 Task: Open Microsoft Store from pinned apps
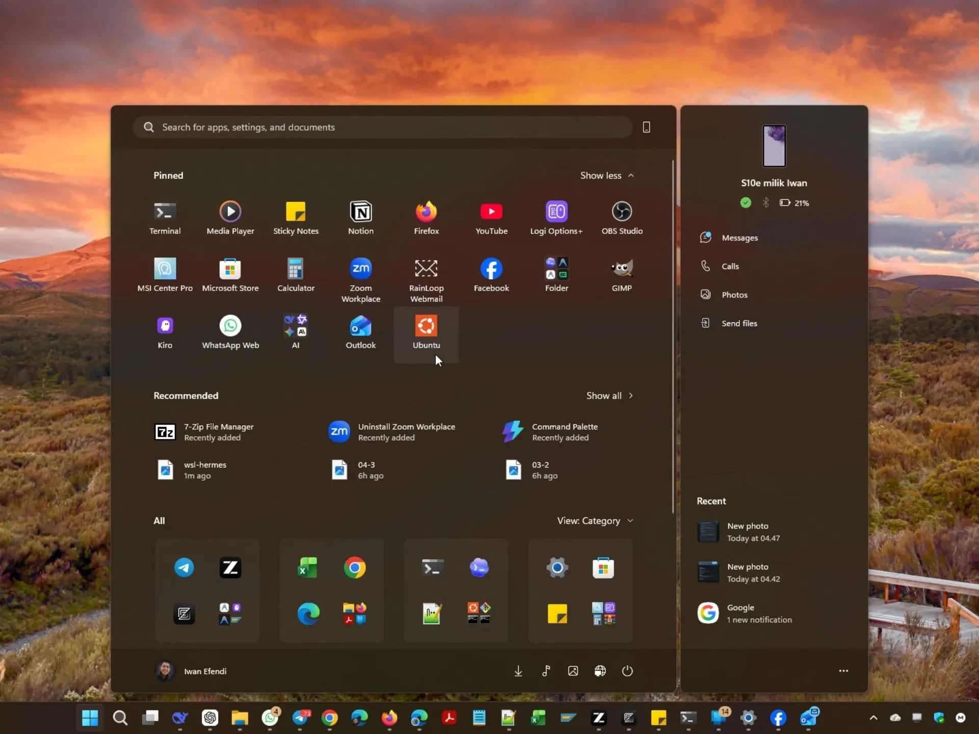(x=230, y=275)
